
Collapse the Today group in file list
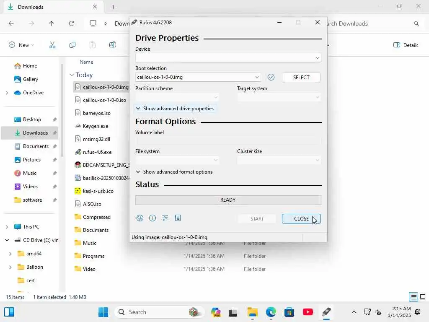point(72,75)
